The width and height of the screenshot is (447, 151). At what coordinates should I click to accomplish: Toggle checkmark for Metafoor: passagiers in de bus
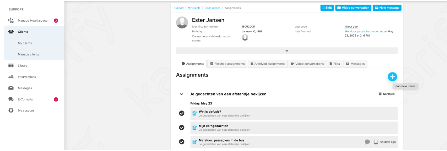click(x=182, y=142)
